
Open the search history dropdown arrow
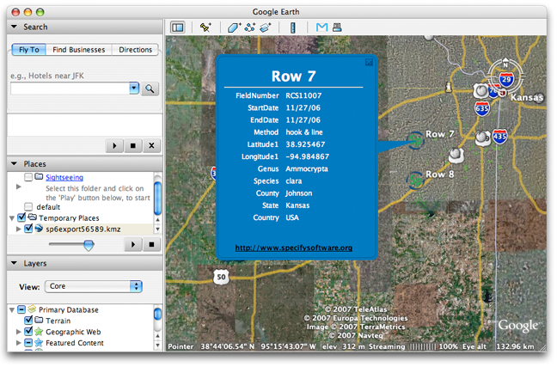tap(134, 89)
